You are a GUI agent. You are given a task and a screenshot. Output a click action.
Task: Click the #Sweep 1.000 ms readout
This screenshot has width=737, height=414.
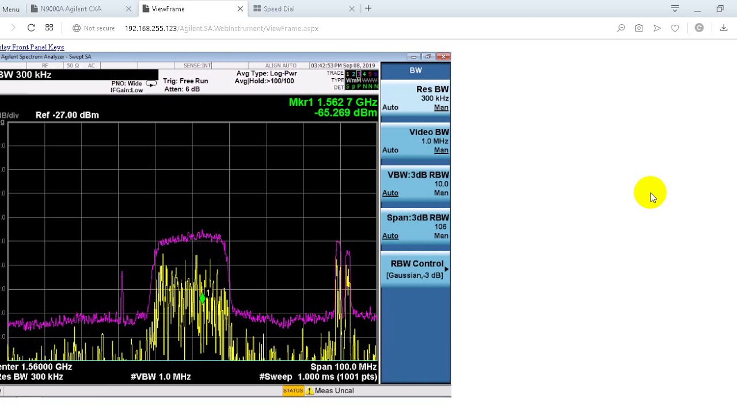coord(318,377)
